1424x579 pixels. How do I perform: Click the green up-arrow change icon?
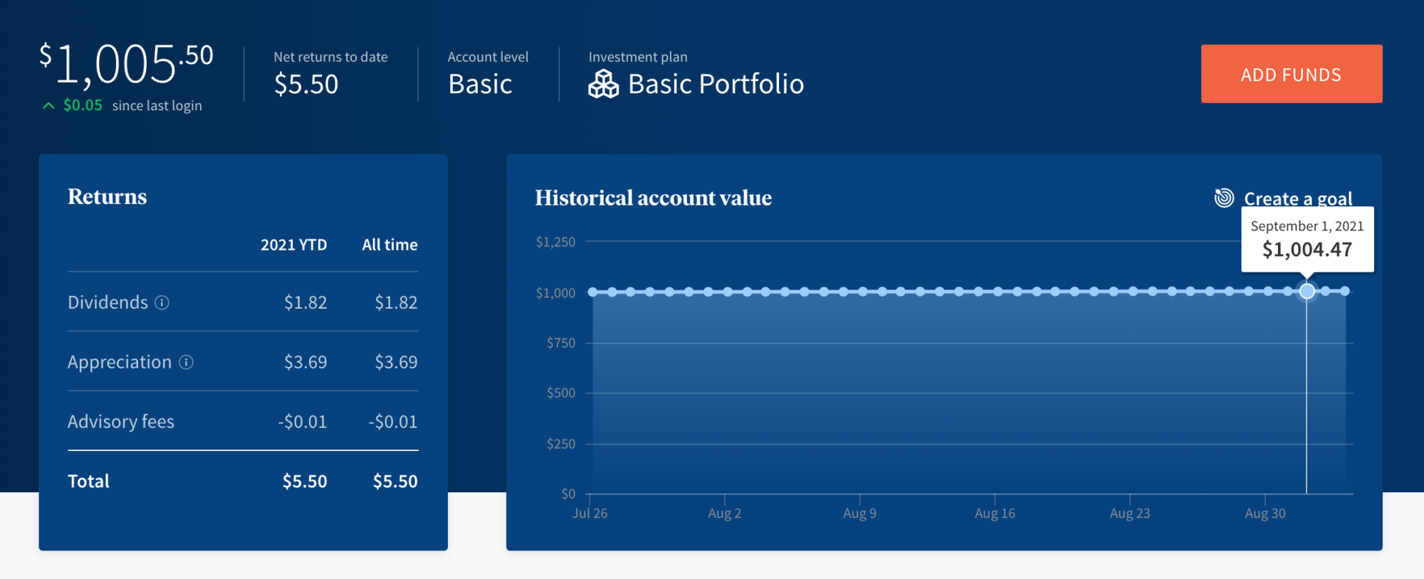48,106
